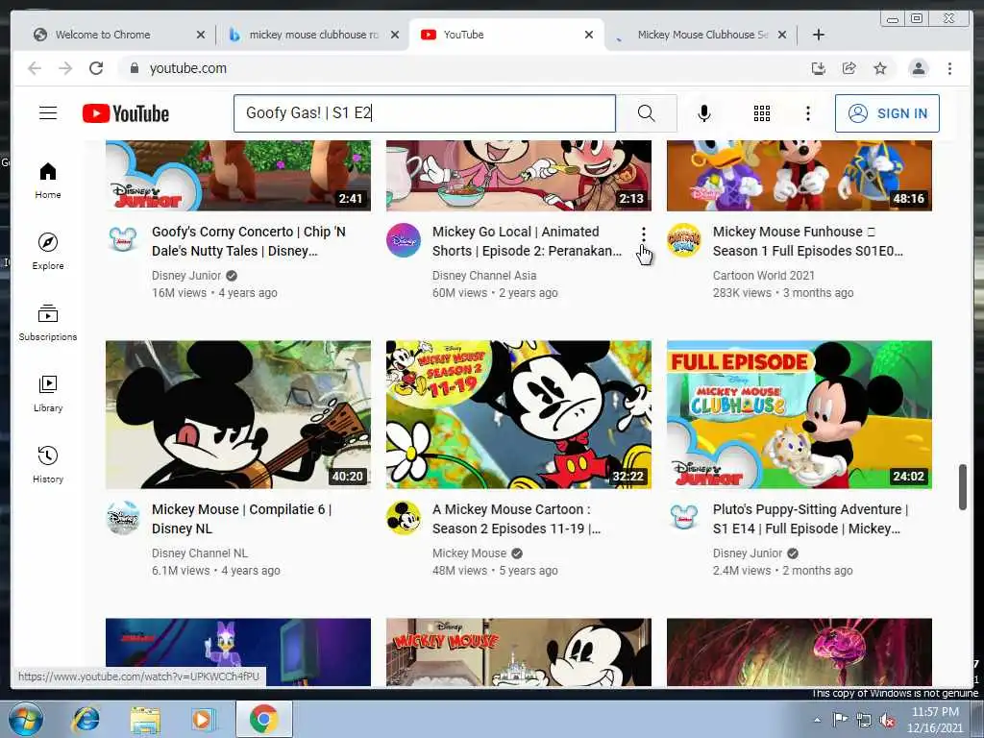984x738 pixels.
Task: Open the Windows Start button
Action: [26, 719]
